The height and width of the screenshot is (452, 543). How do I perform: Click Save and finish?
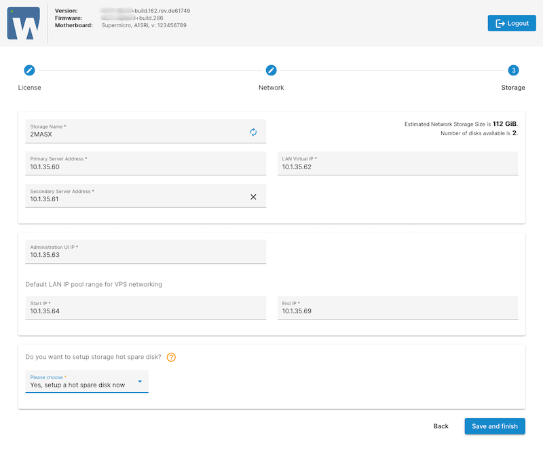[494, 426]
